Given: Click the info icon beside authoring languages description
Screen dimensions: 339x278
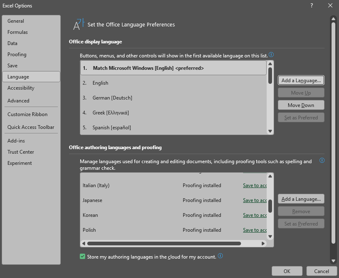Looking at the screenshot, I should tap(322, 160).
